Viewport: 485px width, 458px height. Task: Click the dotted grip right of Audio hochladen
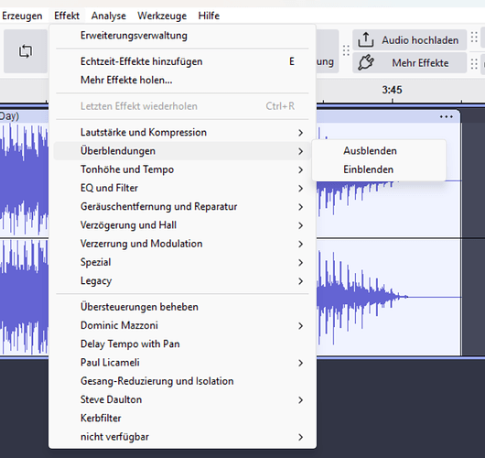click(474, 38)
